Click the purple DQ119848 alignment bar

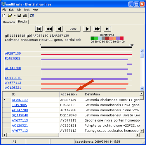[x=84, y=79]
